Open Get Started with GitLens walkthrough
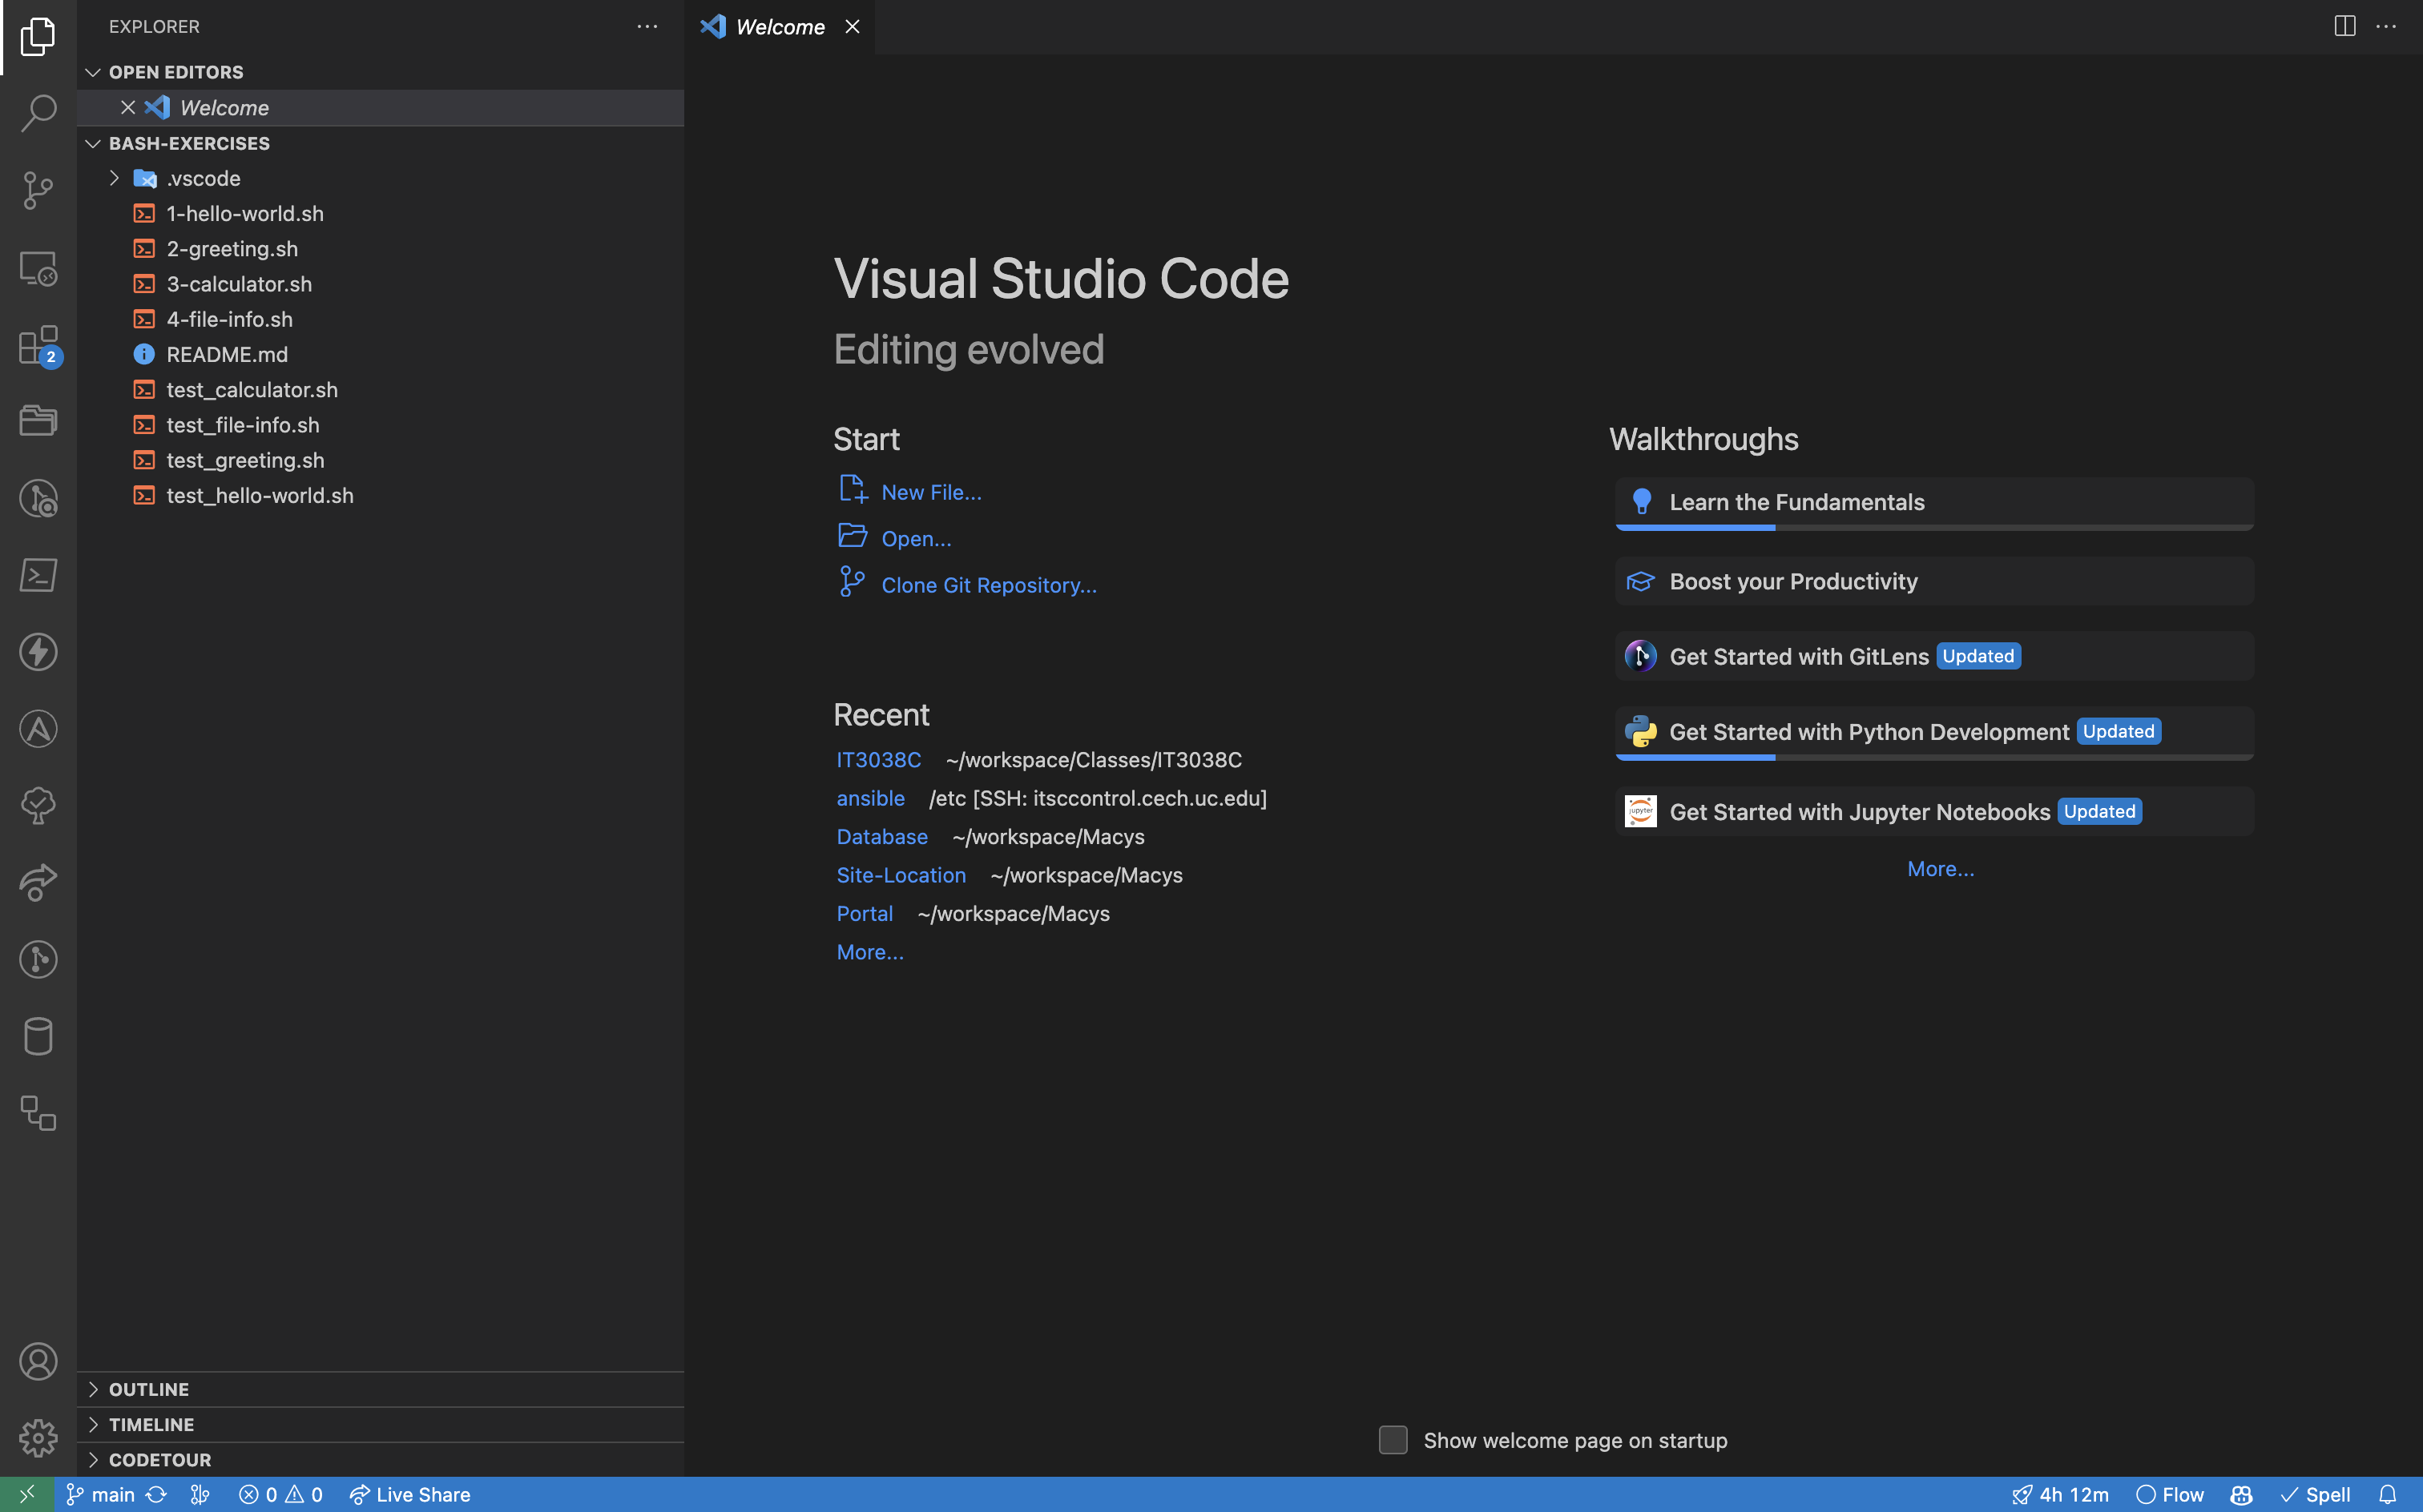Image resolution: width=2423 pixels, height=1512 pixels. [1933, 656]
